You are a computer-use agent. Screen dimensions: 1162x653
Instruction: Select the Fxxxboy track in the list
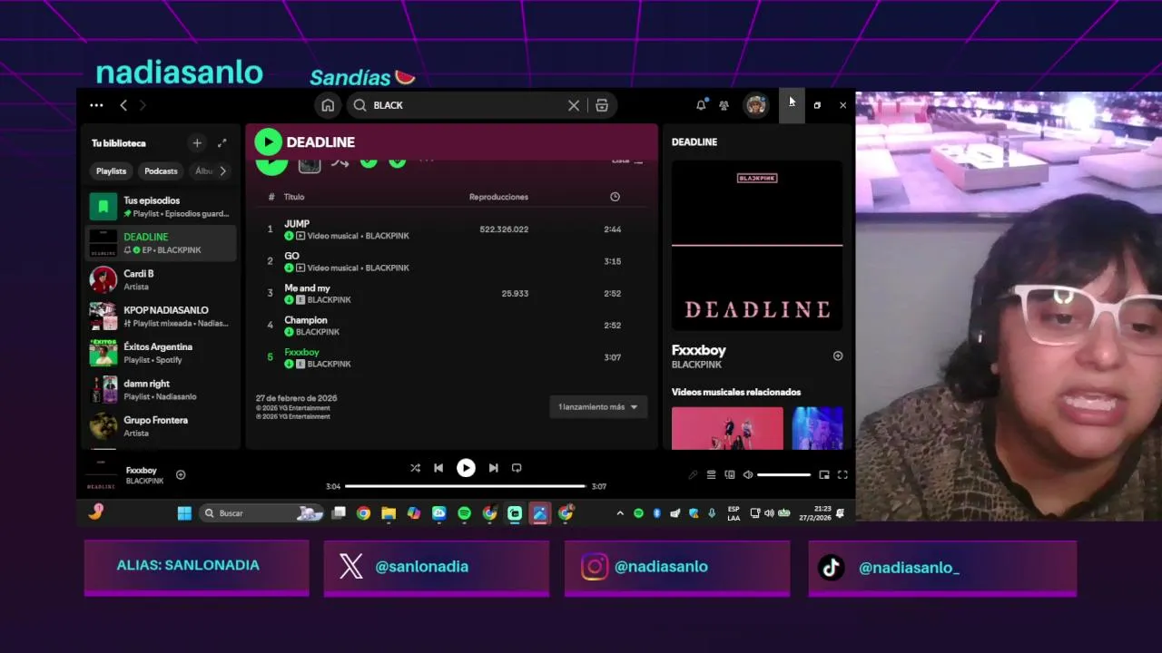(301, 352)
